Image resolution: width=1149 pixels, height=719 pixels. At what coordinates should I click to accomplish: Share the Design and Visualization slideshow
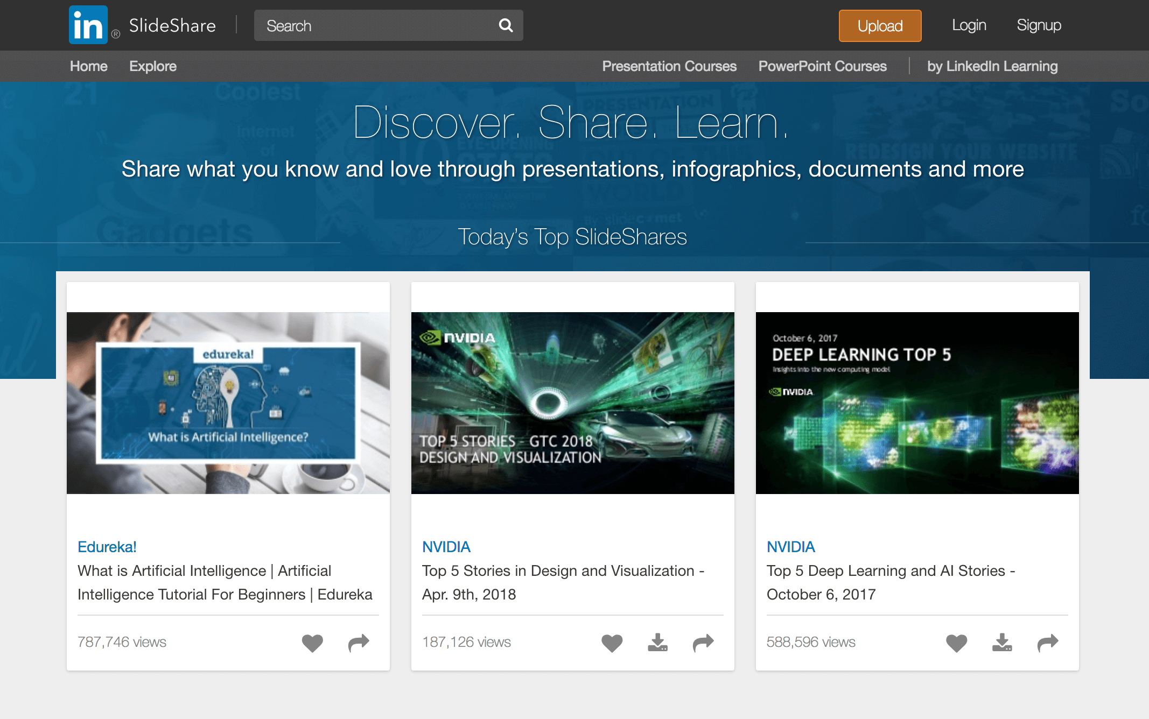tap(703, 643)
